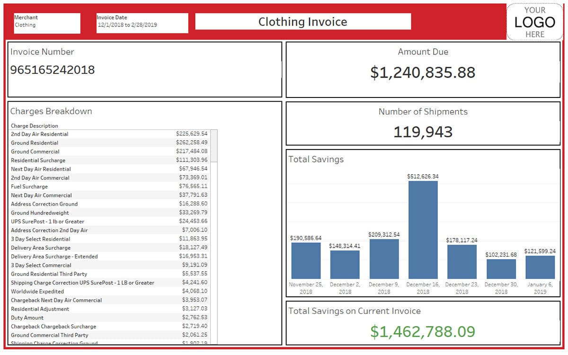Click the Charge Description column header

coord(35,126)
